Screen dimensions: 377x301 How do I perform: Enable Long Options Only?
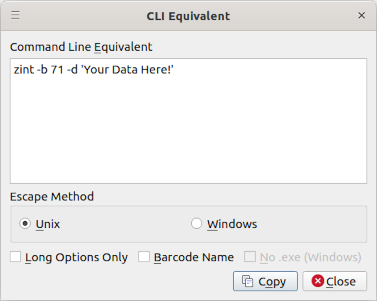(x=15, y=256)
